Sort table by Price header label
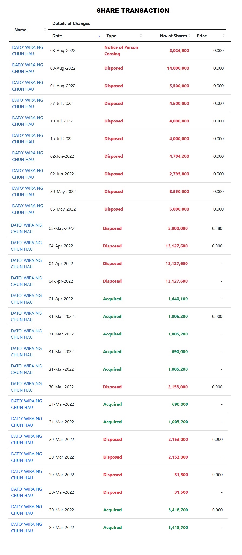The width and height of the screenshot is (242, 555). coord(201,36)
